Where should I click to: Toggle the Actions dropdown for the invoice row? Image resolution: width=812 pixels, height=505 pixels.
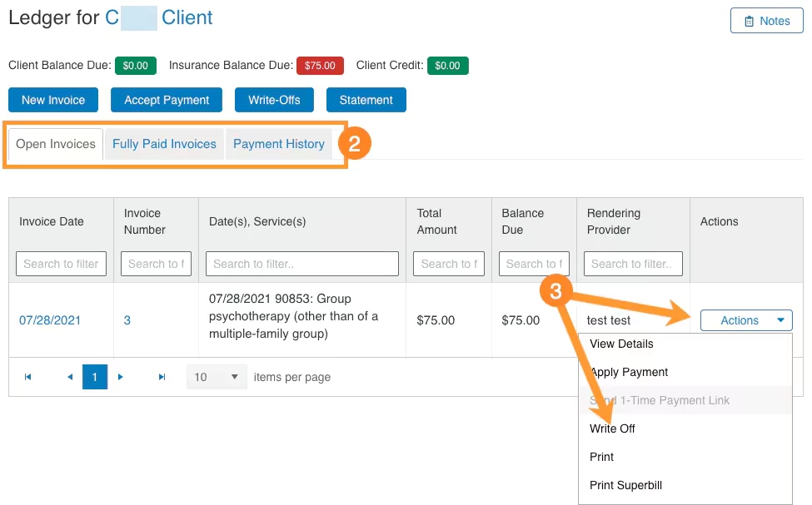click(x=746, y=320)
